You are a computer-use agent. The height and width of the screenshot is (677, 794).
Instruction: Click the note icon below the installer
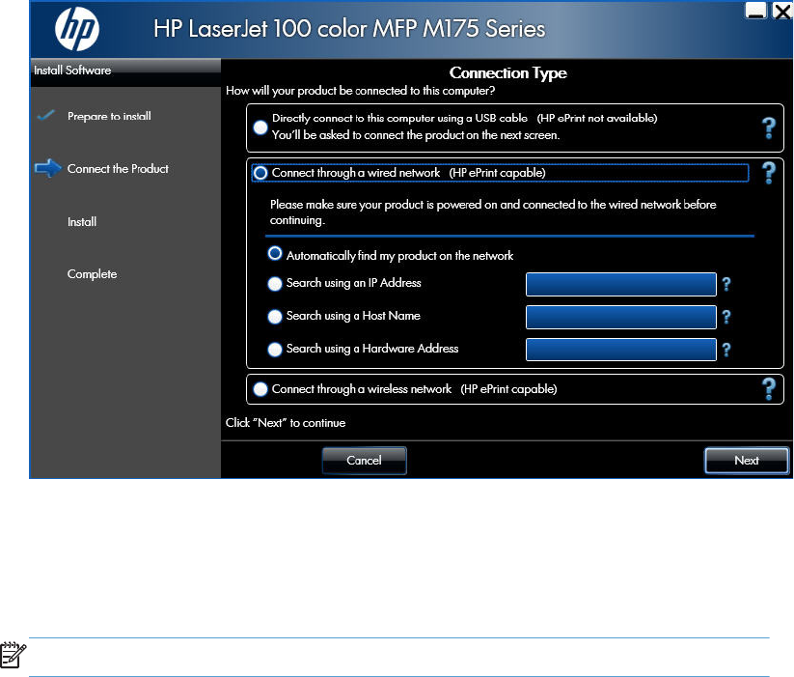[x=14, y=655]
